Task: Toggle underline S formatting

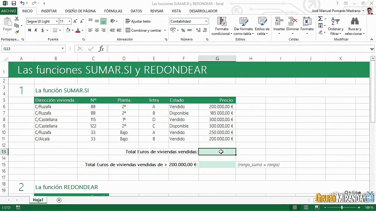Action: (43, 30)
